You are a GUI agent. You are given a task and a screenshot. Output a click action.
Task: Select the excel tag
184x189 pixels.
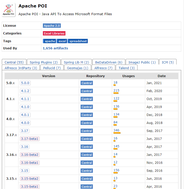coord(62,41)
